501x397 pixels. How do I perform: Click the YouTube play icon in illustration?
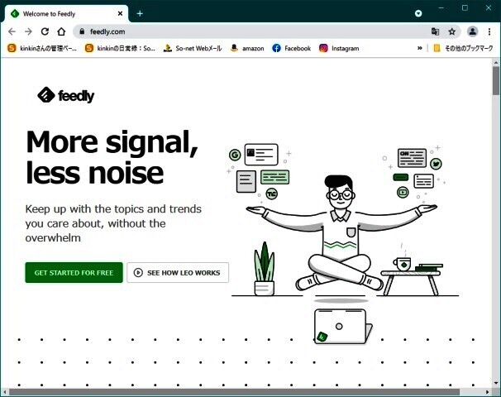403,192
